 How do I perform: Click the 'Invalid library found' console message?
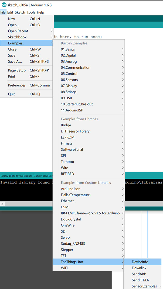coord(26,182)
